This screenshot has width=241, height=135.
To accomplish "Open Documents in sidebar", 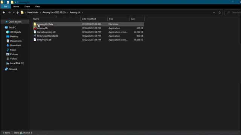I will (x=16, y=41).
